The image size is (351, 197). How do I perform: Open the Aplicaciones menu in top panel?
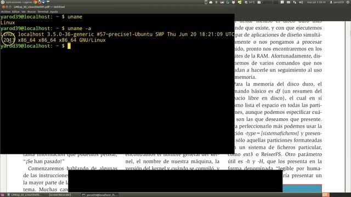click(x=13, y=2)
